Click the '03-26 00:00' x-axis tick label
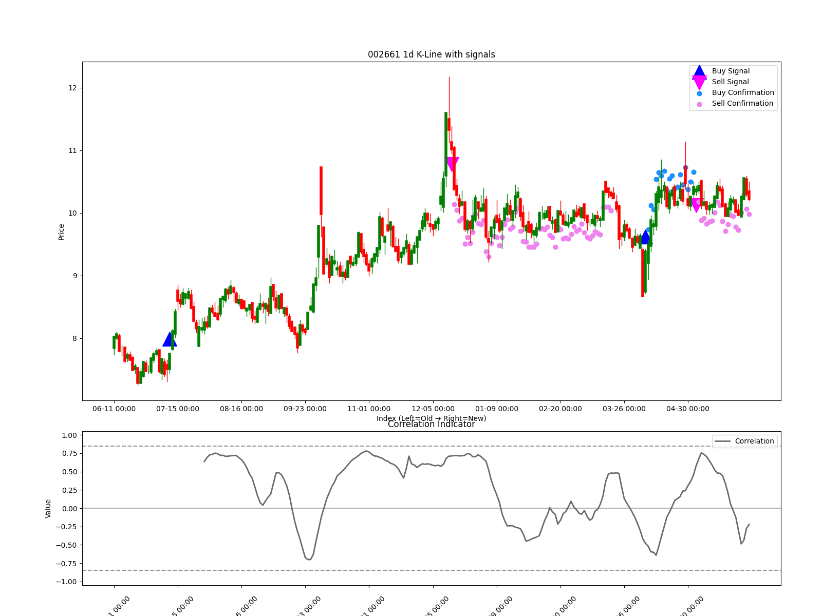822x616 pixels. click(x=624, y=409)
